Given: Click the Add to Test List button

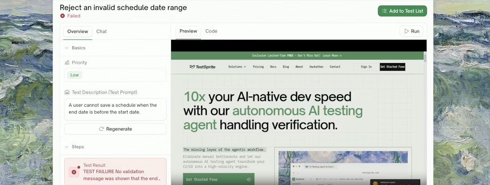Looking at the screenshot, I should (x=402, y=11).
